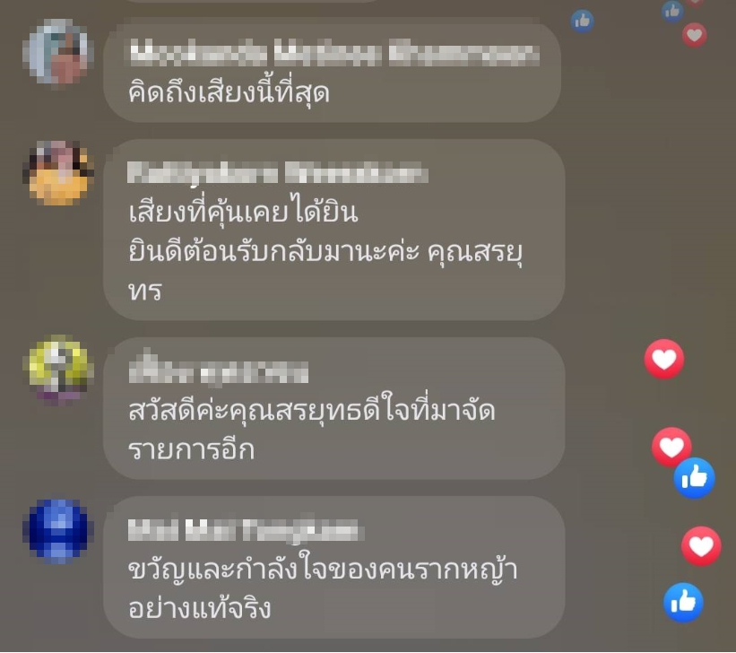Click the topmost floating heart reaction

coord(694,35)
